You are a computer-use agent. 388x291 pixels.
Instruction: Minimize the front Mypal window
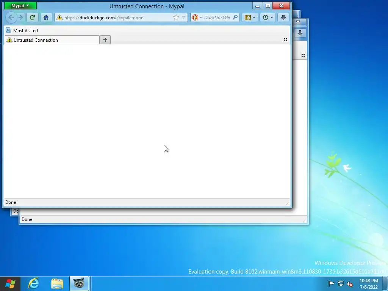coord(258,6)
